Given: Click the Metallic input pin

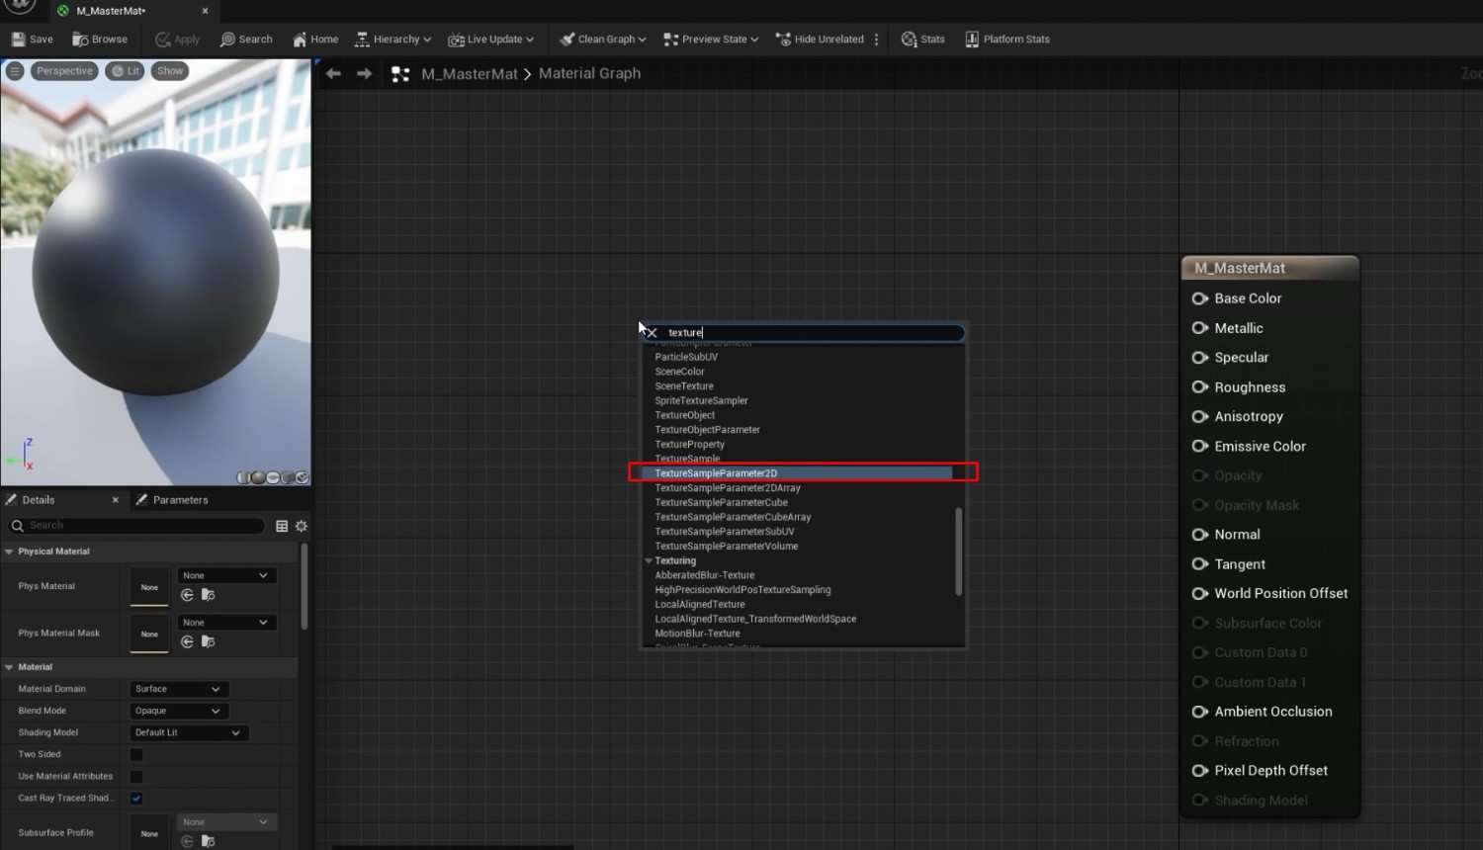Looking at the screenshot, I should (1200, 328).
